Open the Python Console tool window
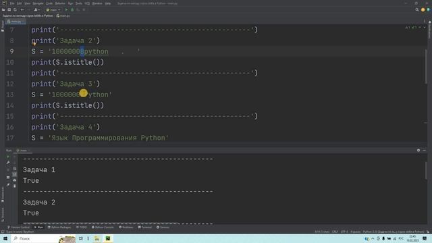This screenshot has height=243, width=432. 103,227
